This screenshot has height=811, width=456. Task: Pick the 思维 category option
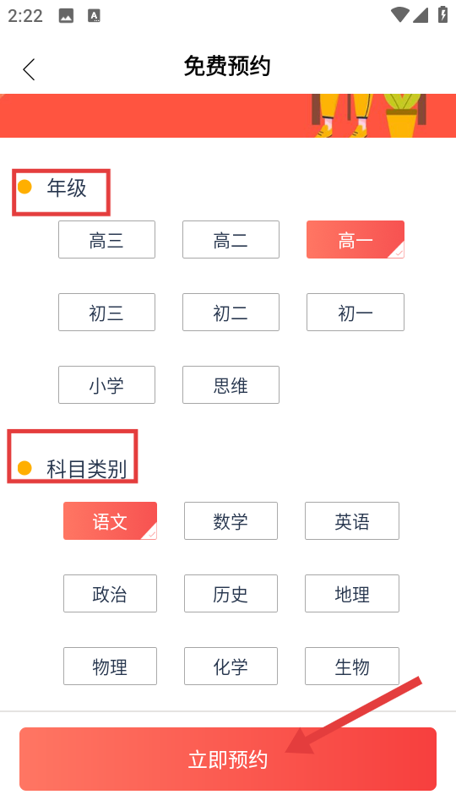click(x=231, y=385)
